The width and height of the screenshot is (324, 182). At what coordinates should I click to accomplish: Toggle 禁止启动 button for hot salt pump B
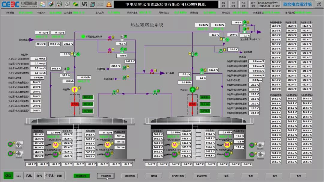click(x=205, y=104)
